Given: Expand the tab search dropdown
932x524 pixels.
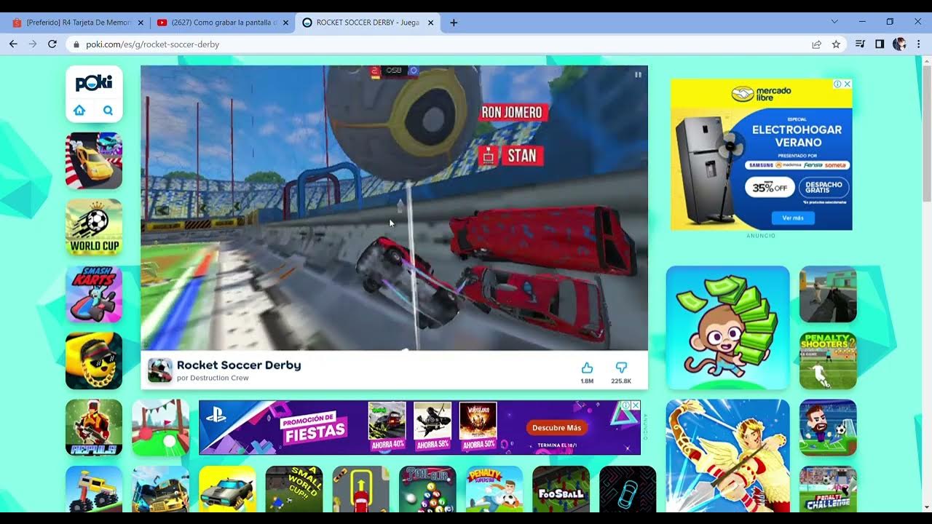Looking at the screenshot, I should (x=834, y=22).
